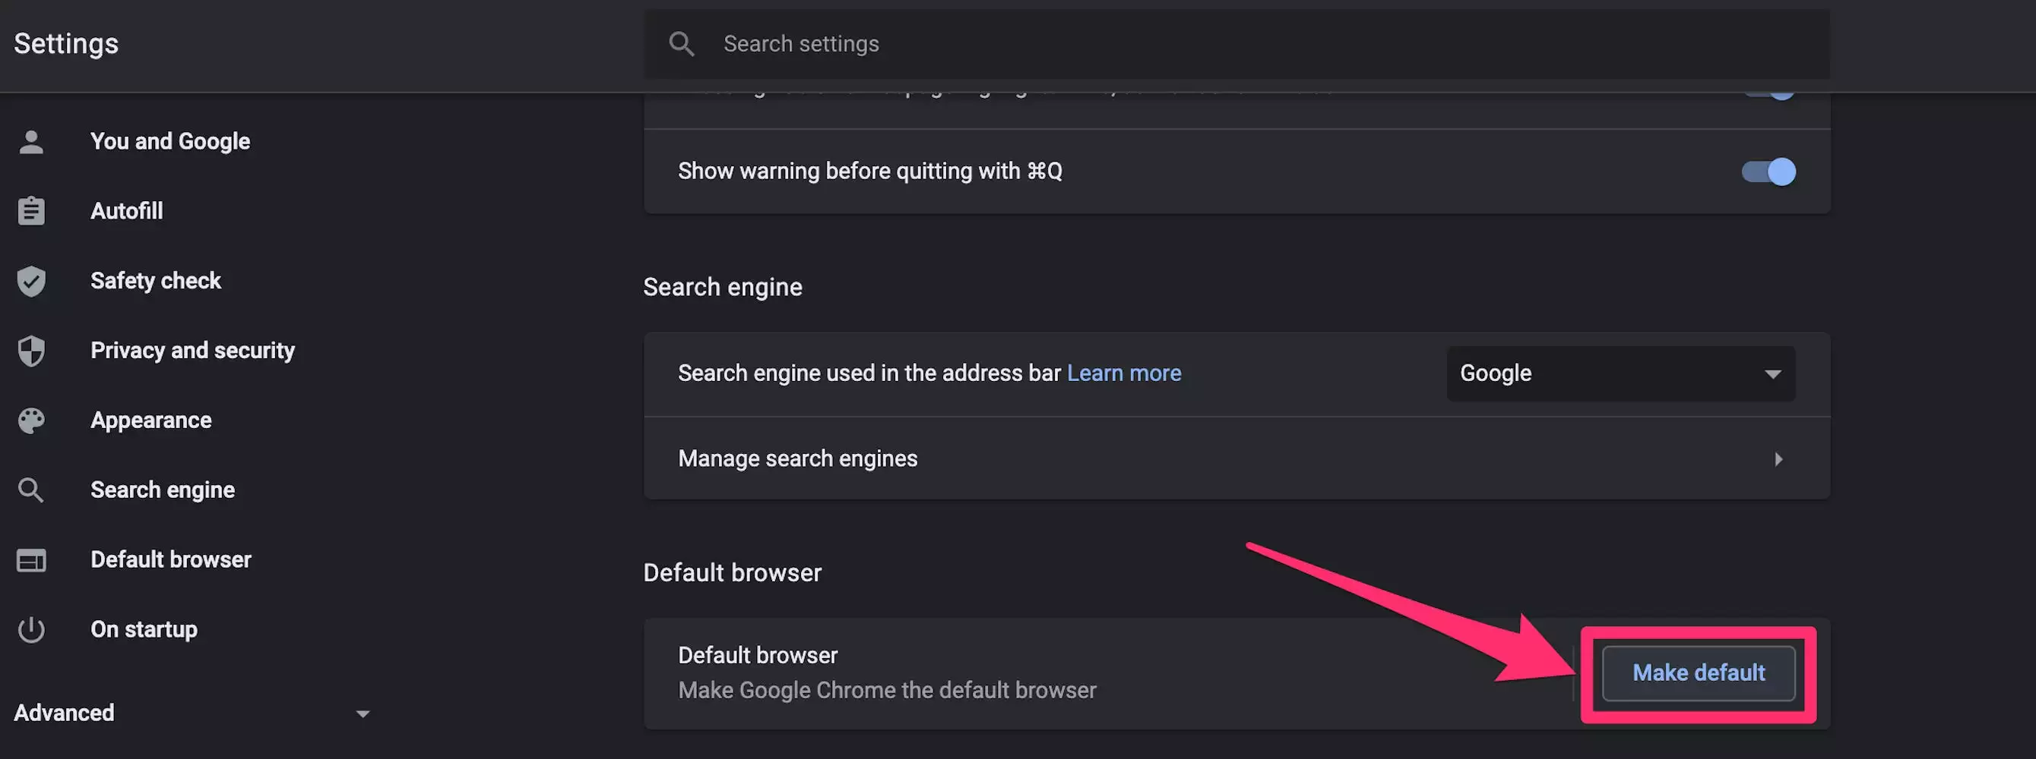Open Privacy and security settings
The image size is (2036, 759).
pyautogui.click(x=193, y=351)
